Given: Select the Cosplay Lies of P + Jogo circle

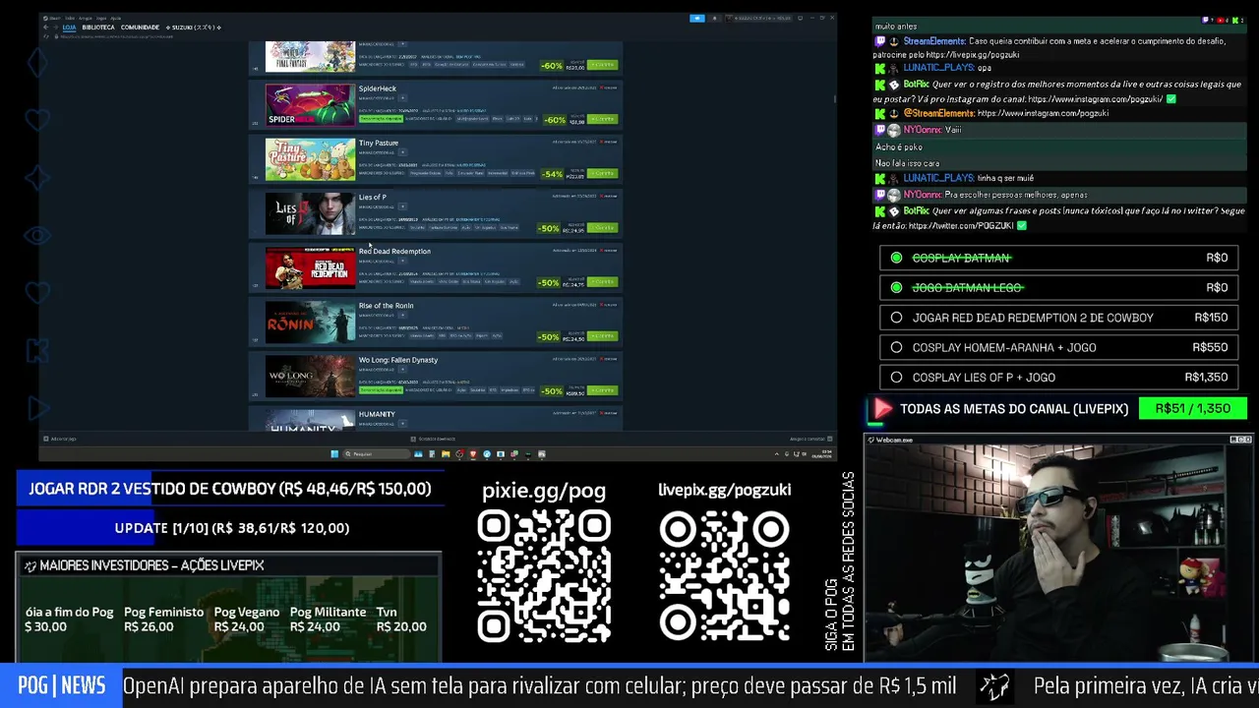Looking at the screenshot, I should click(x=896, y=378).
